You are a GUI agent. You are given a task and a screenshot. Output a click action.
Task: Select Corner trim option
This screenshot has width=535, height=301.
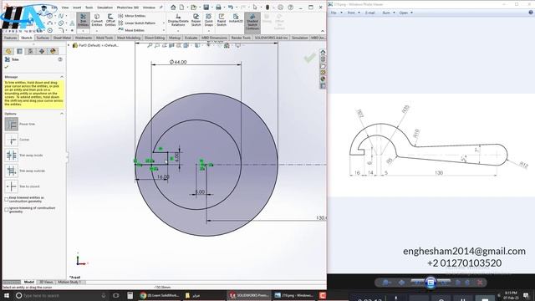[x=11, y=140]
